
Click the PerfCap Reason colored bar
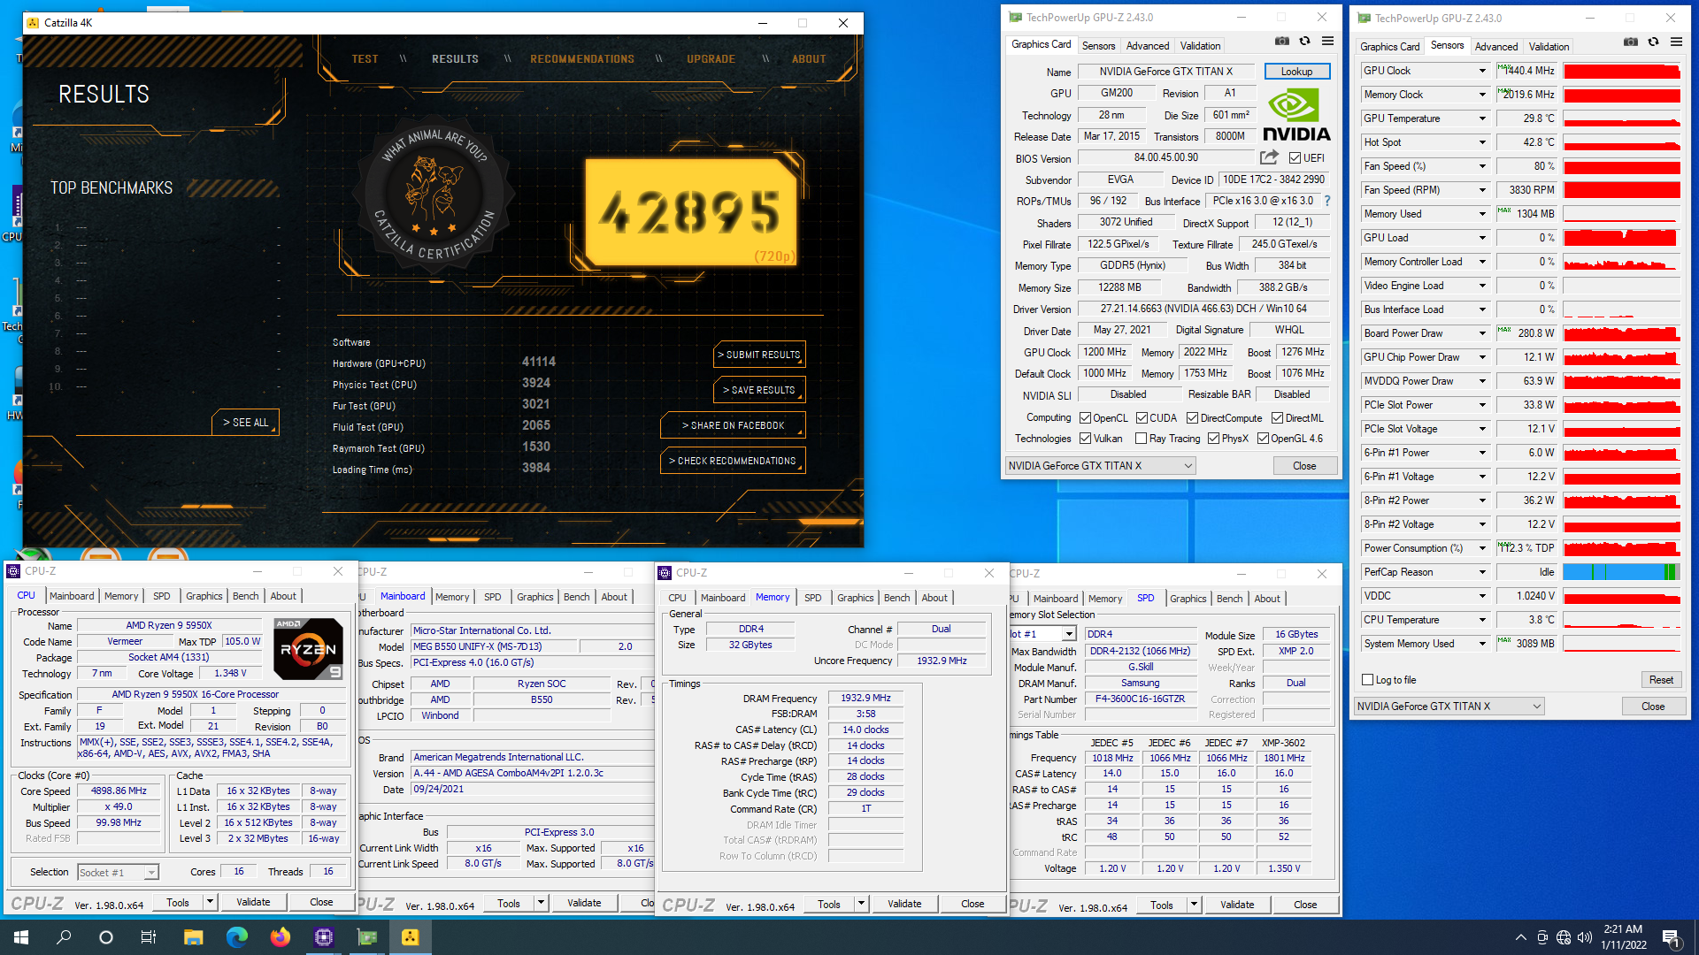1621,572
